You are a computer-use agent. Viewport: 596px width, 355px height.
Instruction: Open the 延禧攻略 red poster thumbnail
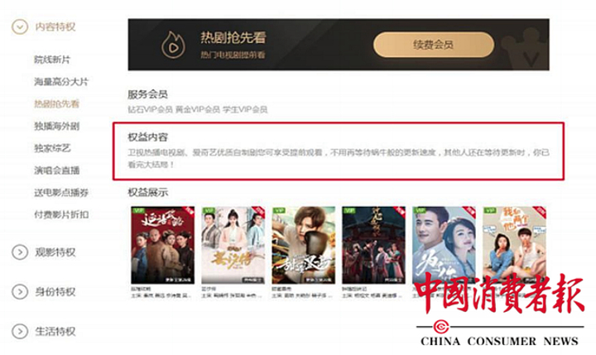click(x=163, y=245)
